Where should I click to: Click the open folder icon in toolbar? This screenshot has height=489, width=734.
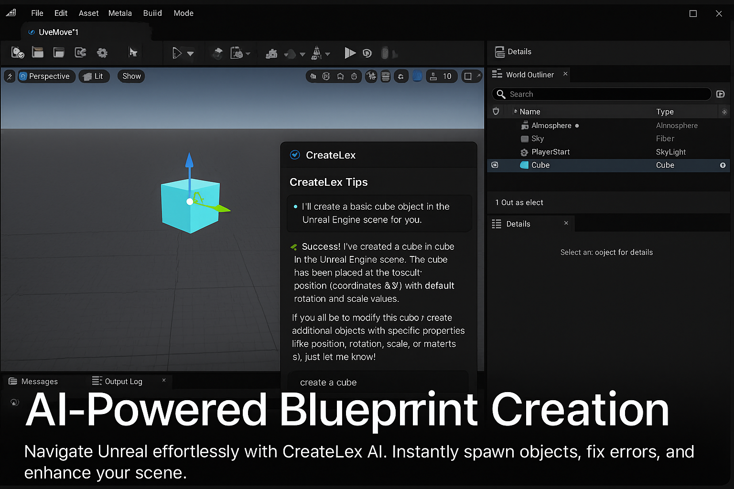tap(38, 53)
